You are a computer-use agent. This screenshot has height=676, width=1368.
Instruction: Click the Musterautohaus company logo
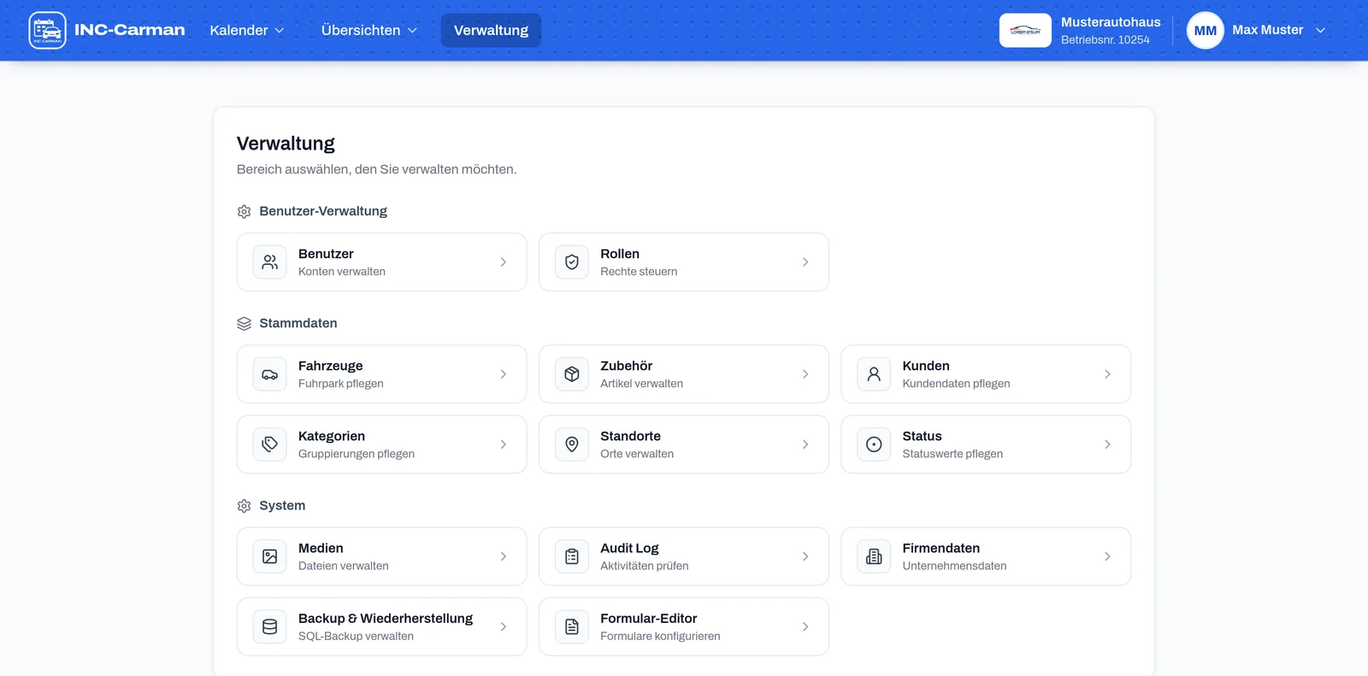1025,31
